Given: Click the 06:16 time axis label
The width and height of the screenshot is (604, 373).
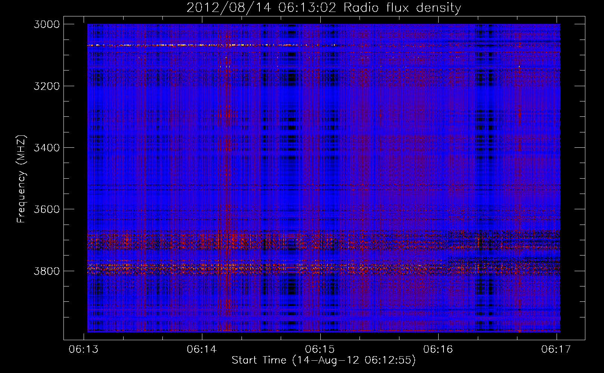Looking at the screenshot, I should (438, 349).
